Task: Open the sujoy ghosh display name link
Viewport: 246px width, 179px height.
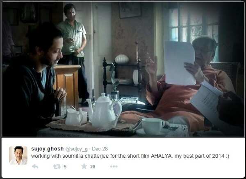Action: point(48,149)
